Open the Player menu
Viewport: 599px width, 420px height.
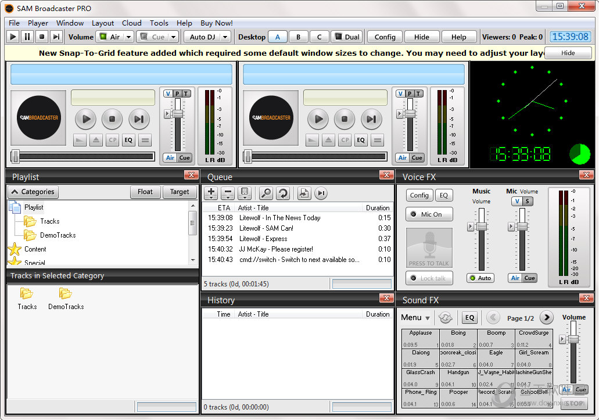(x=38, y=23)
